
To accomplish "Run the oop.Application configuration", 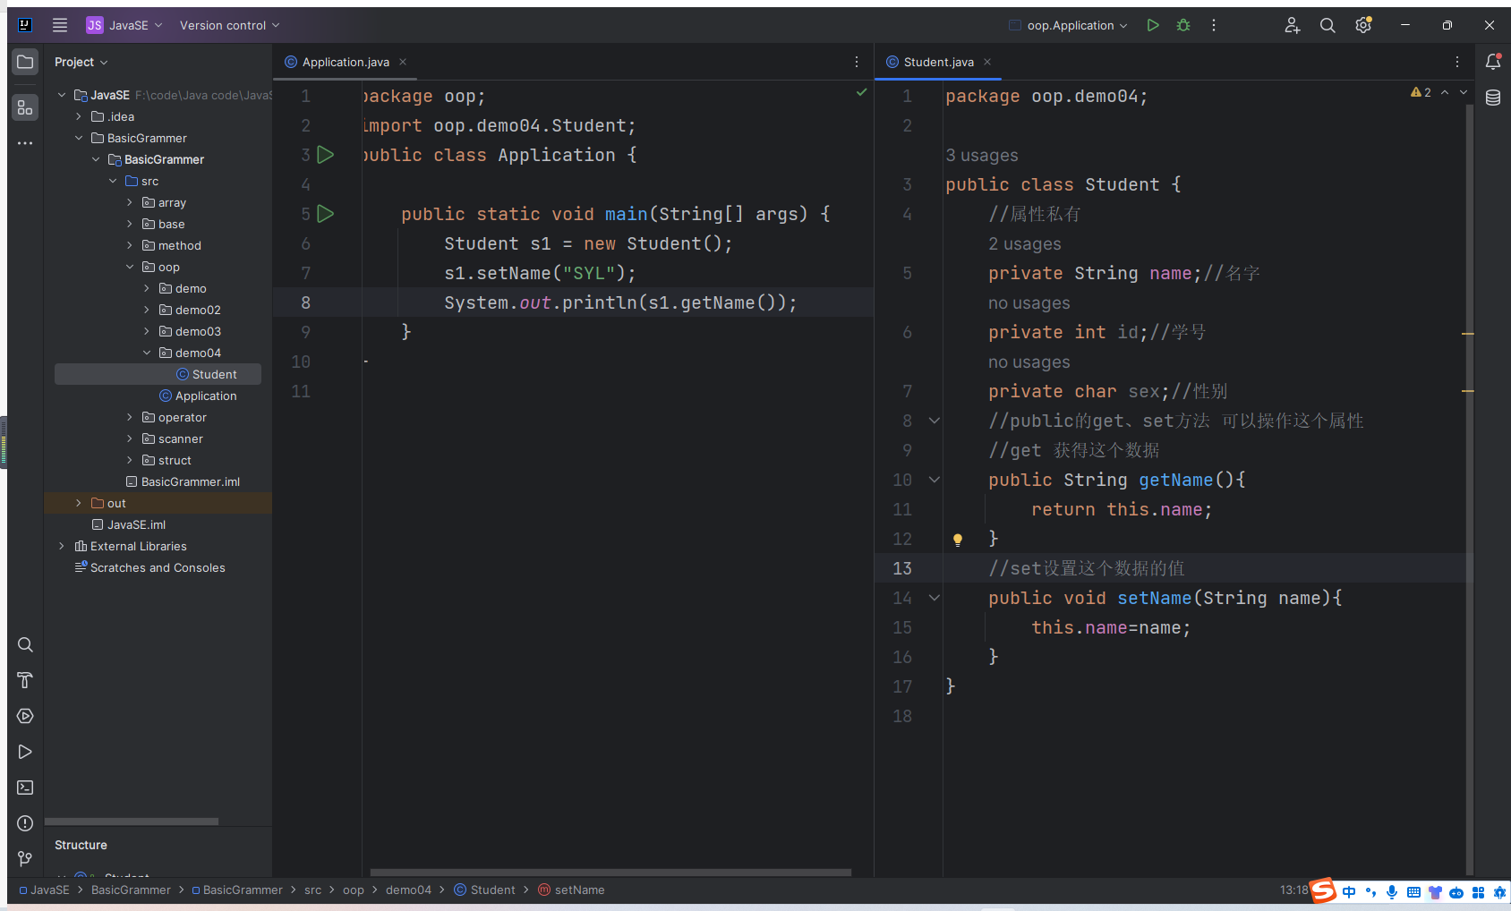I will [x=1153, y=25].
